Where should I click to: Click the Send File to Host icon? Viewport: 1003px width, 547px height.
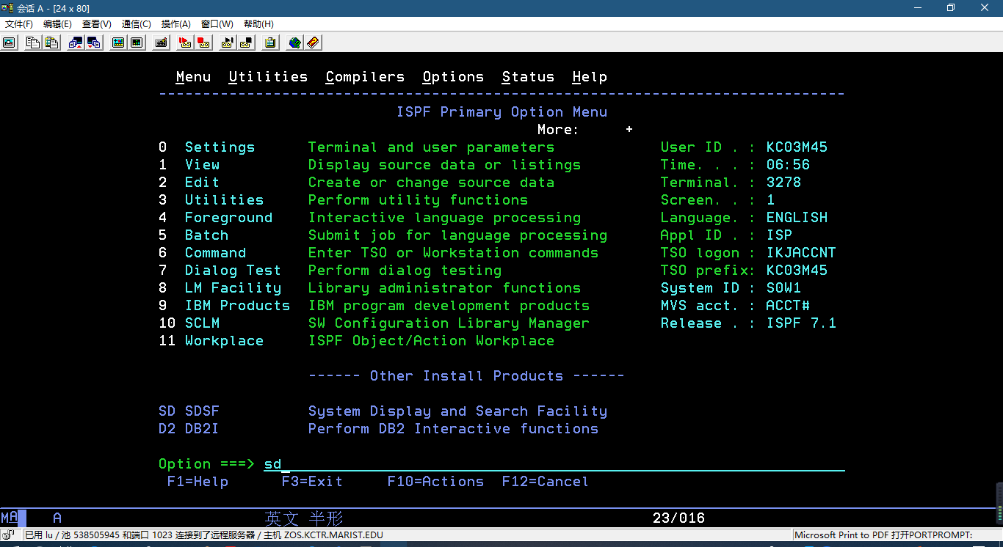75,43
